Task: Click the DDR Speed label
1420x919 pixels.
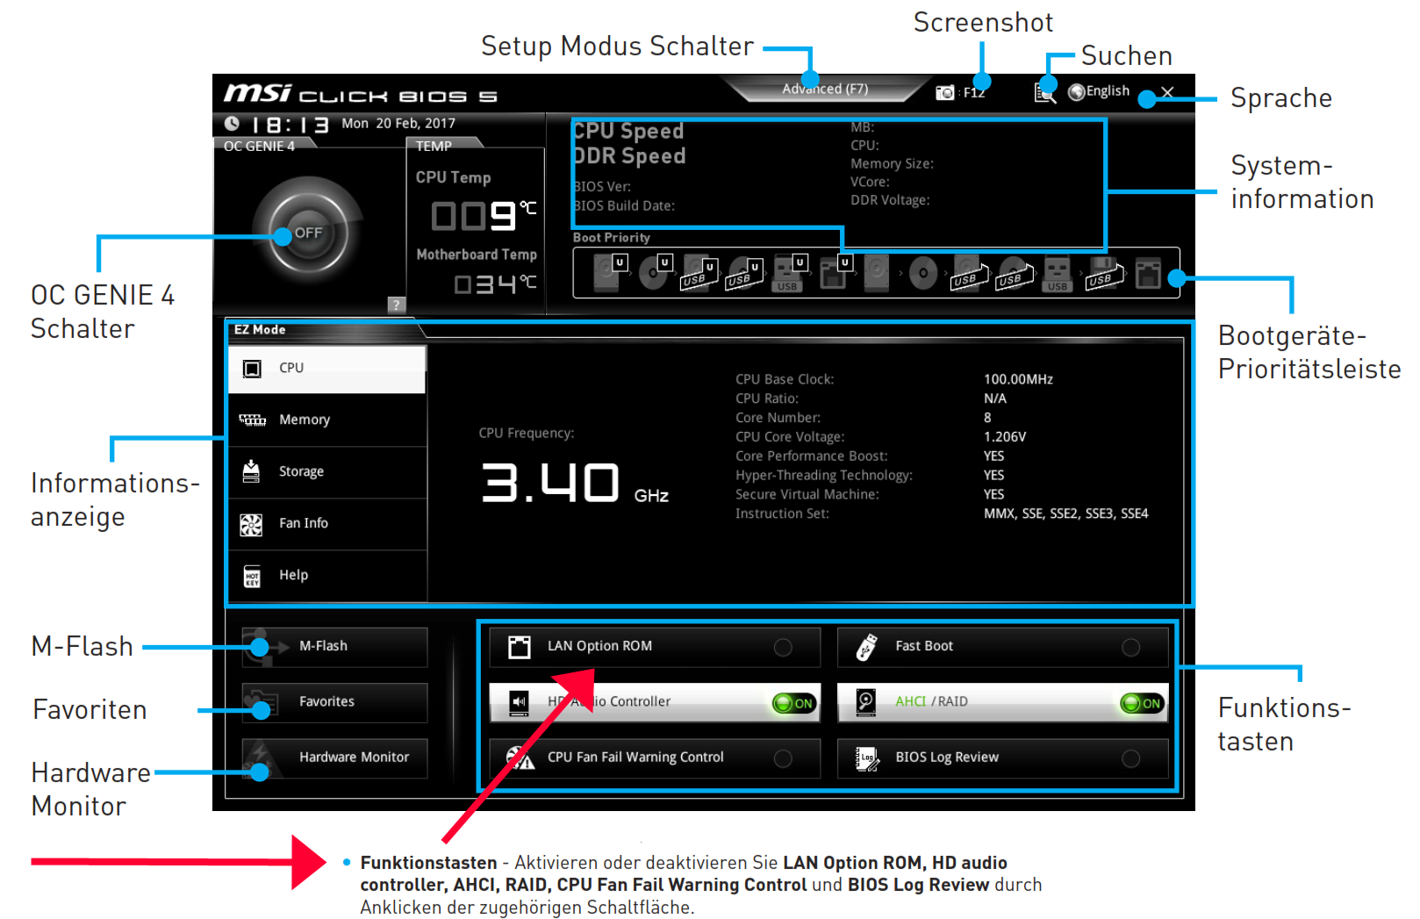Action: tap(630, 156)
